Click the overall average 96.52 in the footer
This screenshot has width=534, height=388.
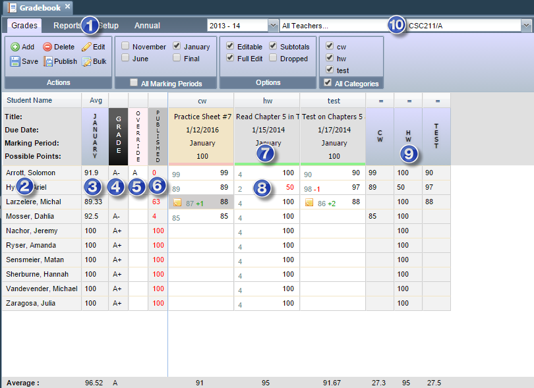(x=94, y=383)
